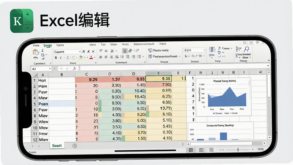The height and width of the screenshot is (165, 293).
Task: Toggle Underline formatting
Action: point(68,58)
